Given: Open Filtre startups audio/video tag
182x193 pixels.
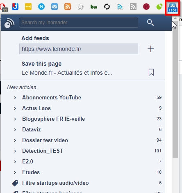Looking at the screenshot, I should pos(55,183).
